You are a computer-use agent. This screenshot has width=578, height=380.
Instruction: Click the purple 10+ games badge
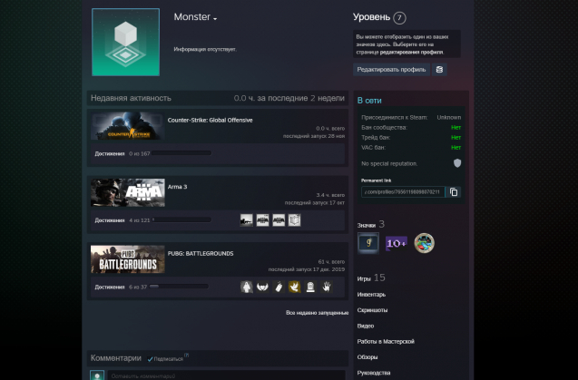tap(397, 243)
